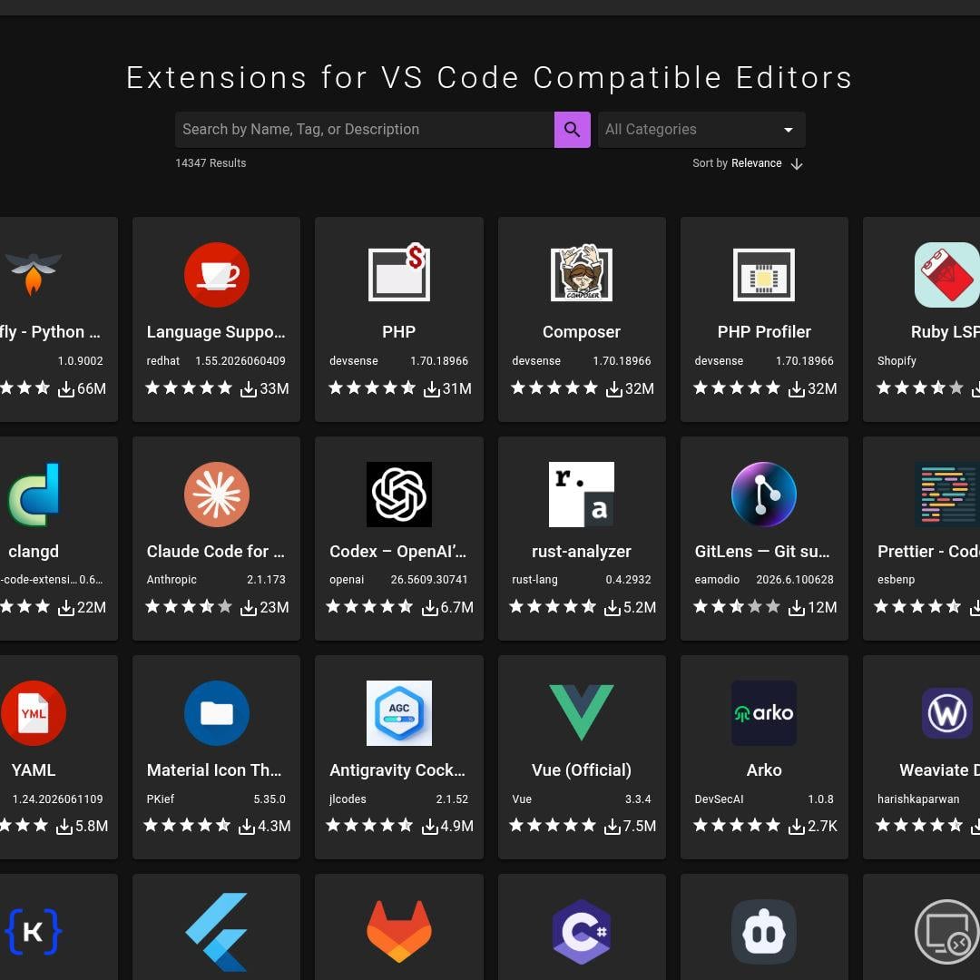Screen dimensions: 980x980
Task: Open the All Categories dropdown
Action: coord(701,130)
